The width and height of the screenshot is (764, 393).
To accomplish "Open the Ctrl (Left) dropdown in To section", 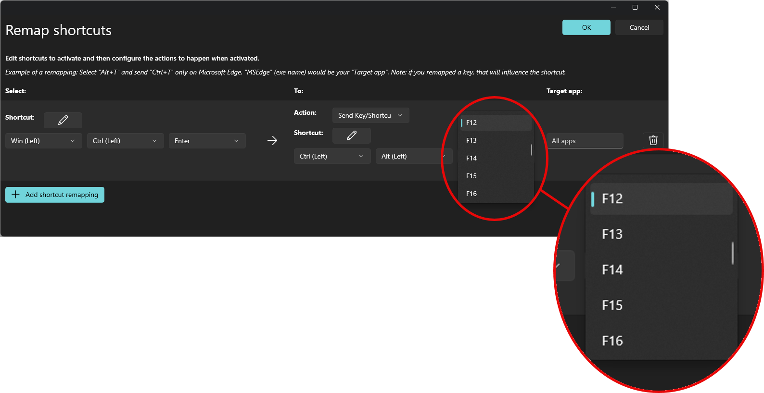I will 332,156.
